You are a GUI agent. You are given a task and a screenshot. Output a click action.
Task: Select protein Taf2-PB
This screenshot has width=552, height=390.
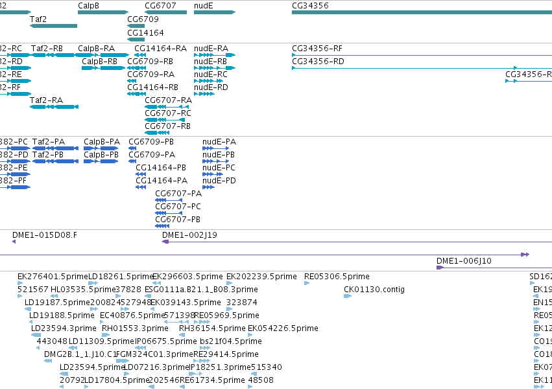(x=48, y=155)
